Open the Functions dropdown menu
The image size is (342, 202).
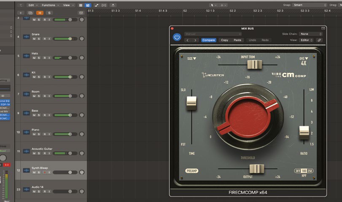[x=50, y=5]
